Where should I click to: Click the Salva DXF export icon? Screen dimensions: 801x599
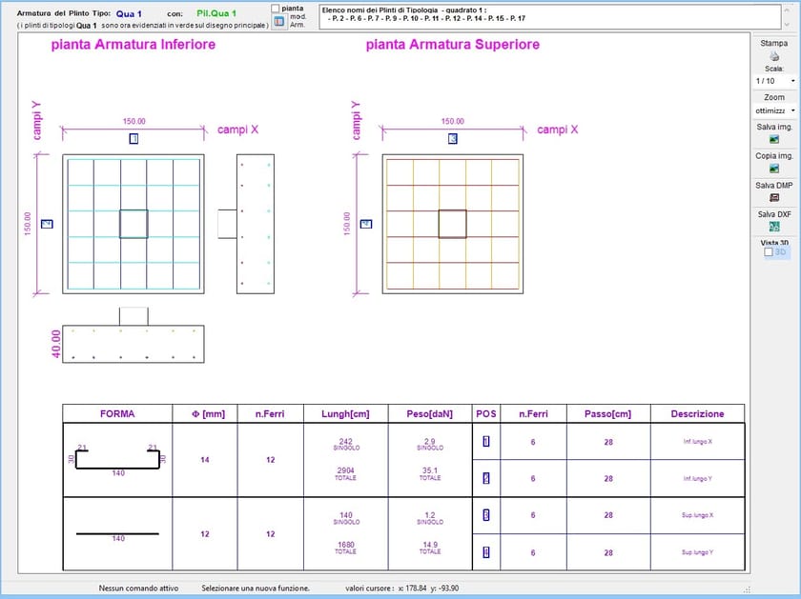tap(772, 228)
